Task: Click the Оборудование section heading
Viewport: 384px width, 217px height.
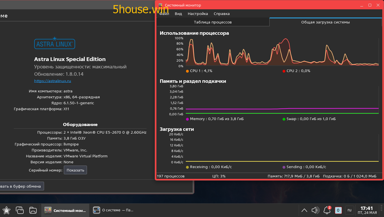Action: (80, 124)
